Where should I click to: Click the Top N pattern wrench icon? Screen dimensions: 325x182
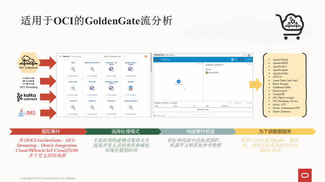point(73,69)
